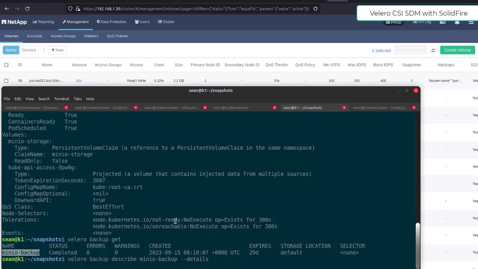Open the k3s account link
Viewport: 478px width, 269px height.
[x=79, y=81]
